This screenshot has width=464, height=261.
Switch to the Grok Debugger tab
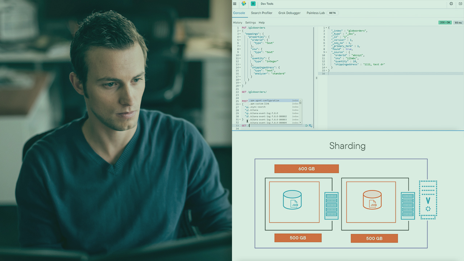pyautogui.click(x=289, y=13)
